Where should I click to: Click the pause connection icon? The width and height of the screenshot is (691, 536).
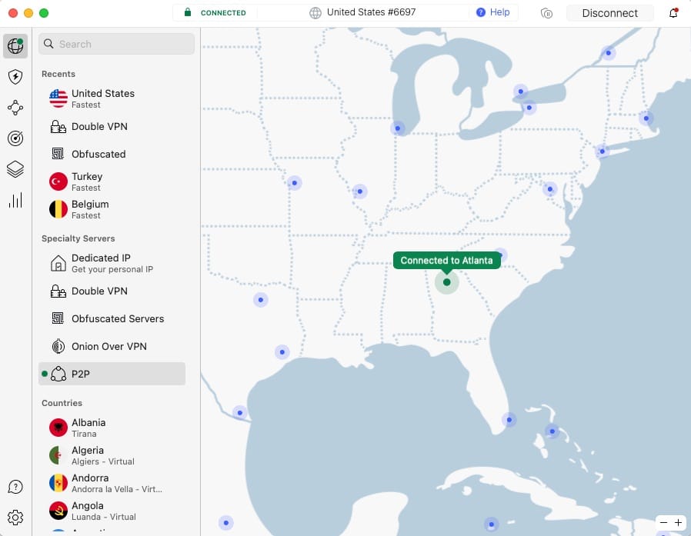546,13
